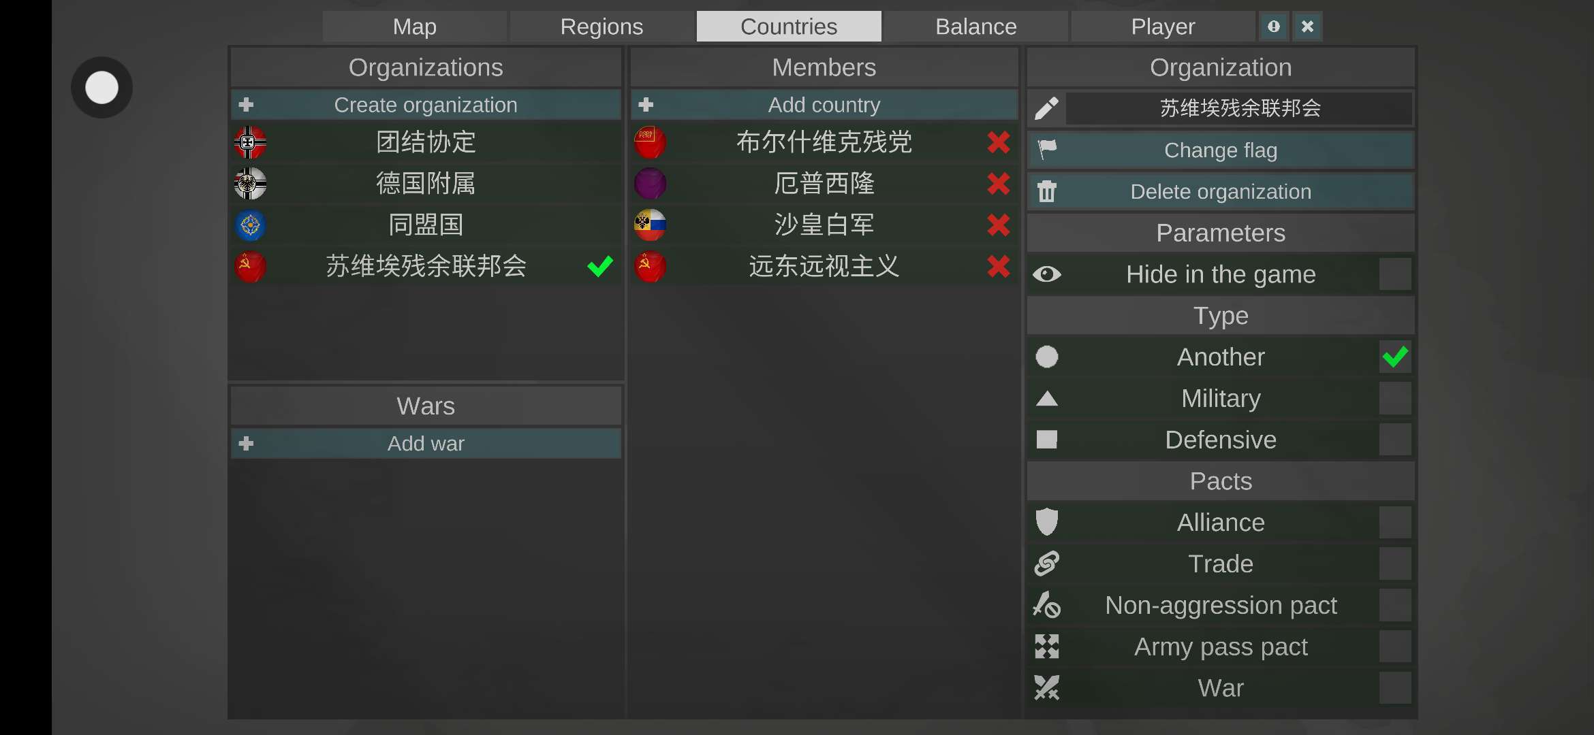Click the plus icon beside Add war
Image resolution: width=1594 pixels, height=735 pixels.
point(247,444)
